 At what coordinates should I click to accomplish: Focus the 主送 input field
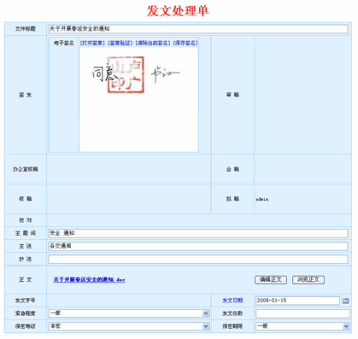198,246
